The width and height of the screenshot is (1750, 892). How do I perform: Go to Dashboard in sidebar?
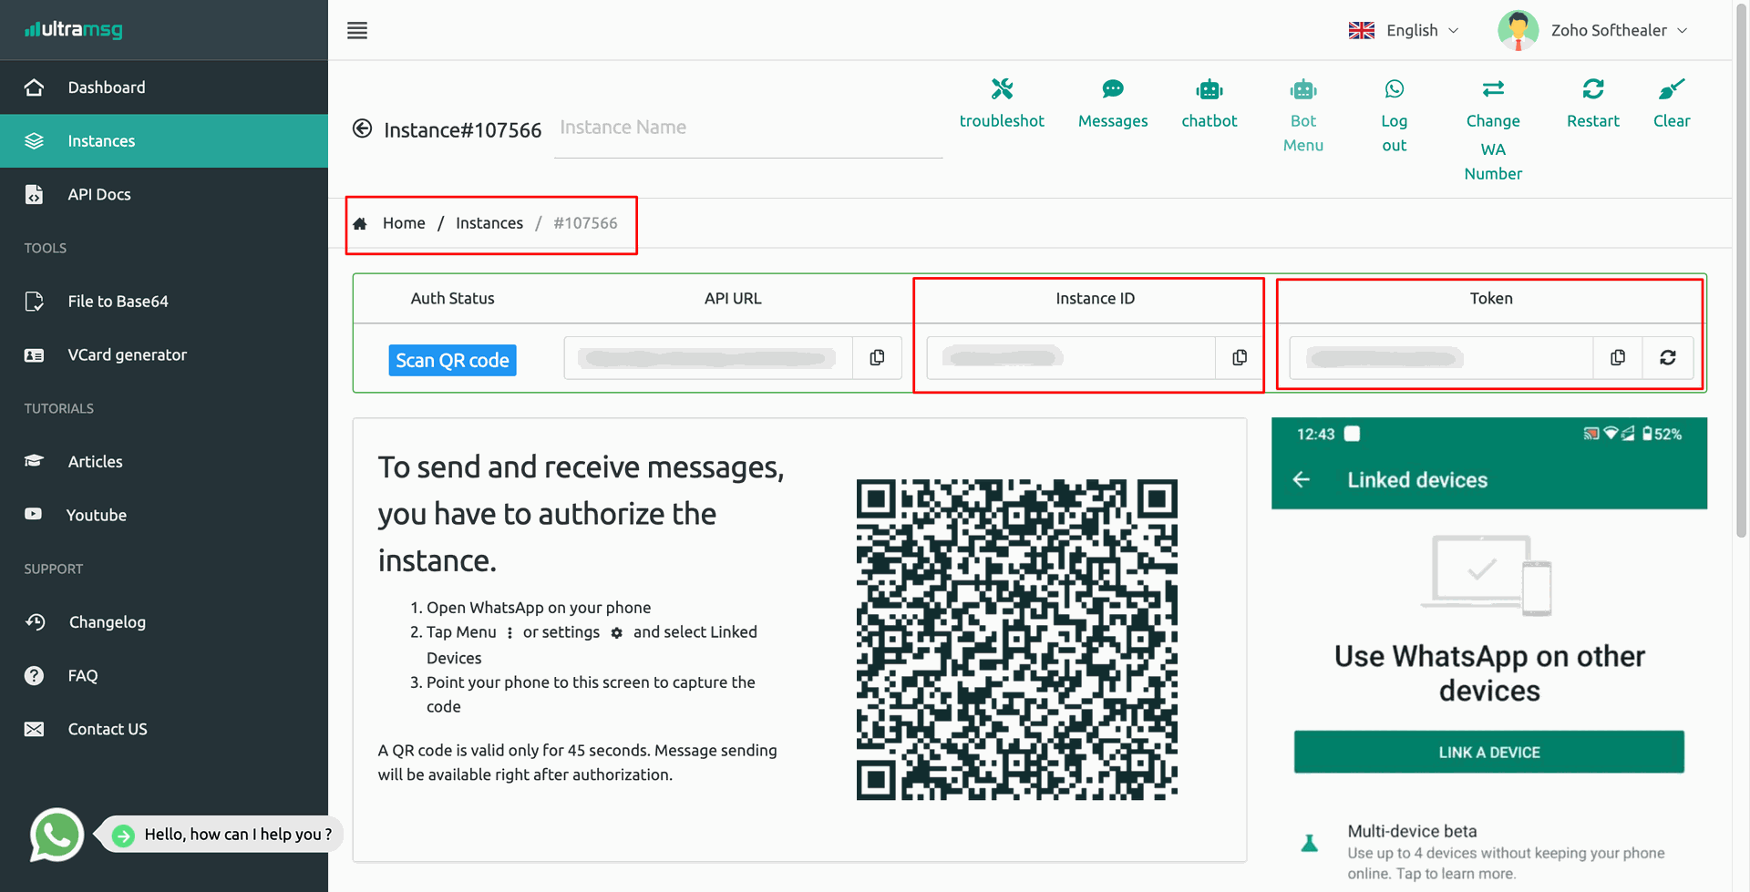coord(164,87)
